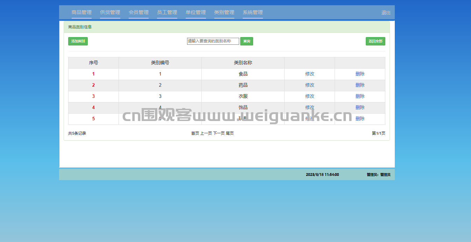Click 删除 in the row numbered 5

click(x=360, y=119)
